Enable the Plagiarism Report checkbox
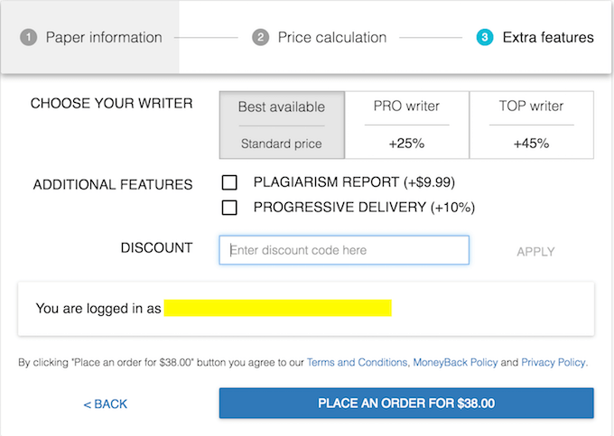 point(229,182)
